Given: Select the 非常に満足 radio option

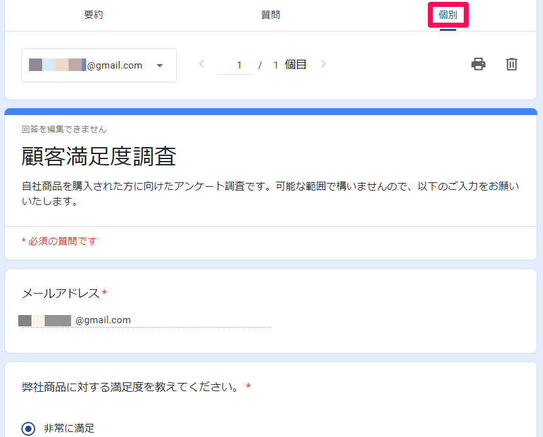Looking at the screenshot, I should point(28,428).
